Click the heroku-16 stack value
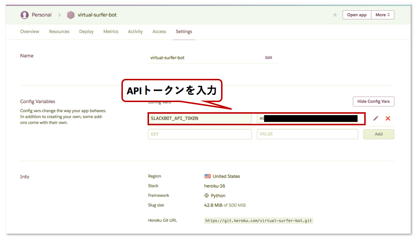 [x=215, y=186]
